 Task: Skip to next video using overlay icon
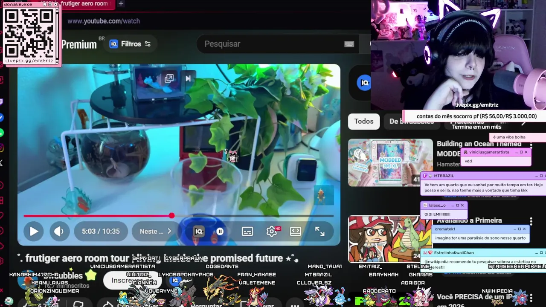(188, 78)
